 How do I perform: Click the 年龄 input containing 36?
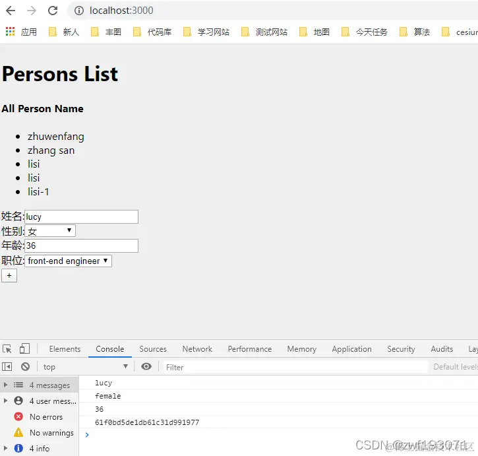(81, 245)
